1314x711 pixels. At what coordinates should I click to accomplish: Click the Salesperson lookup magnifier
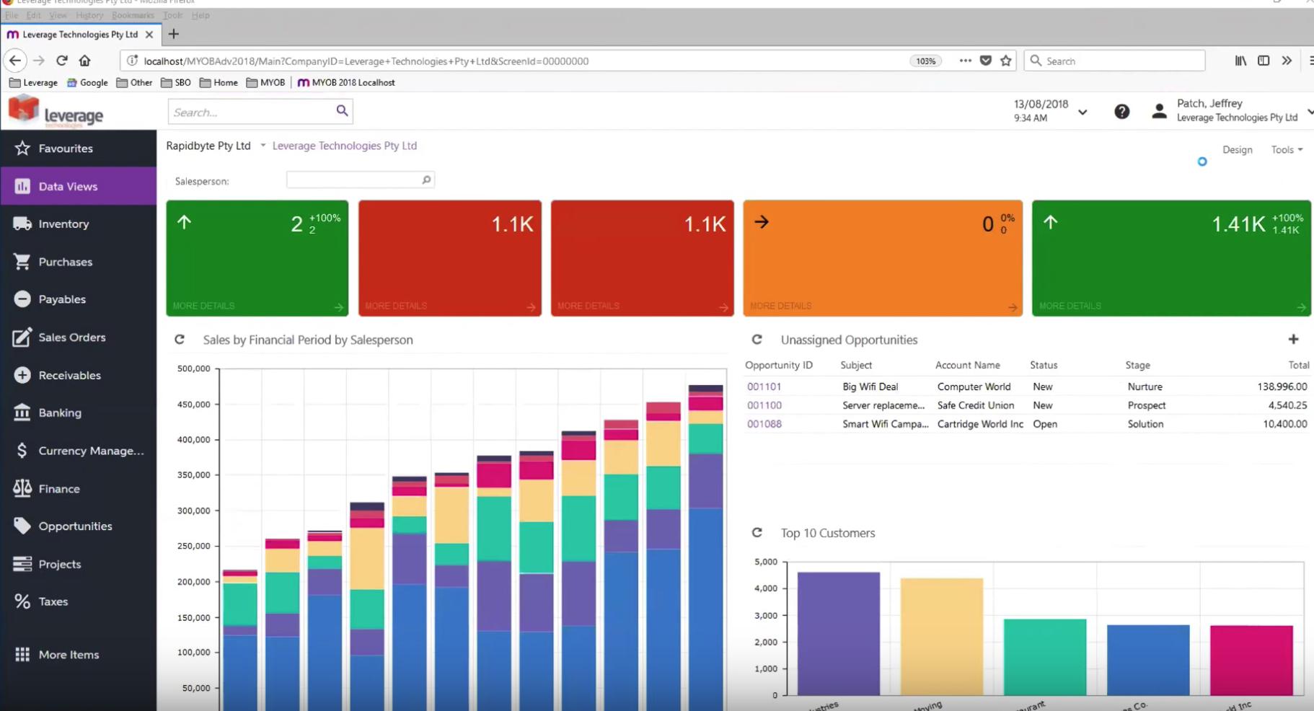[426, 180]
